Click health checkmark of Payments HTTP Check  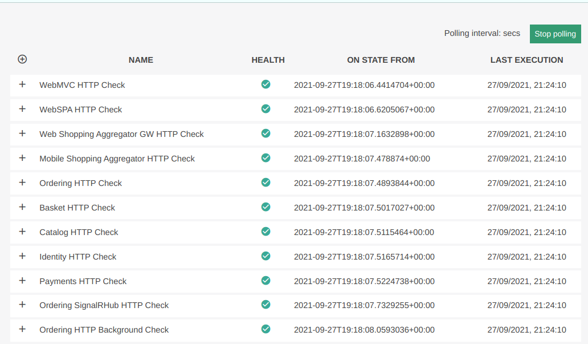pyautogui.click(x=266, y=281)
